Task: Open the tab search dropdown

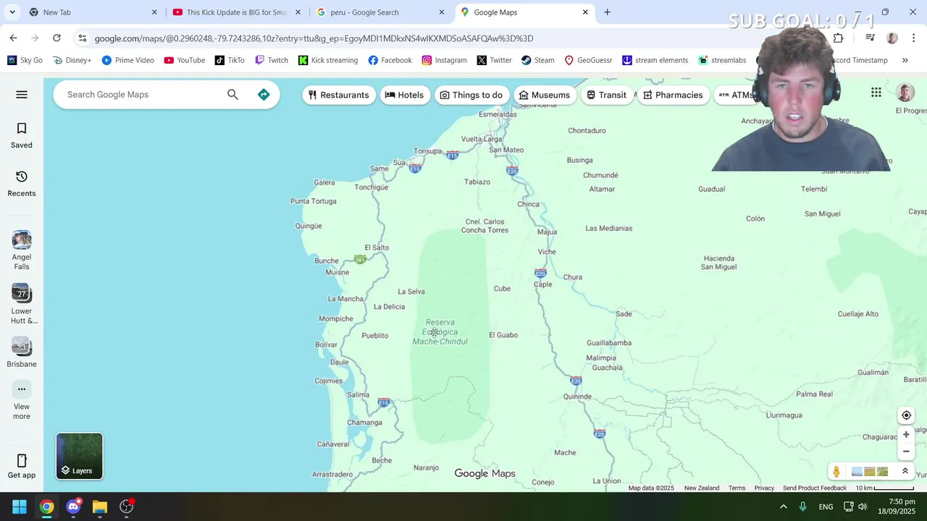Action: click(x=12, y=12)
